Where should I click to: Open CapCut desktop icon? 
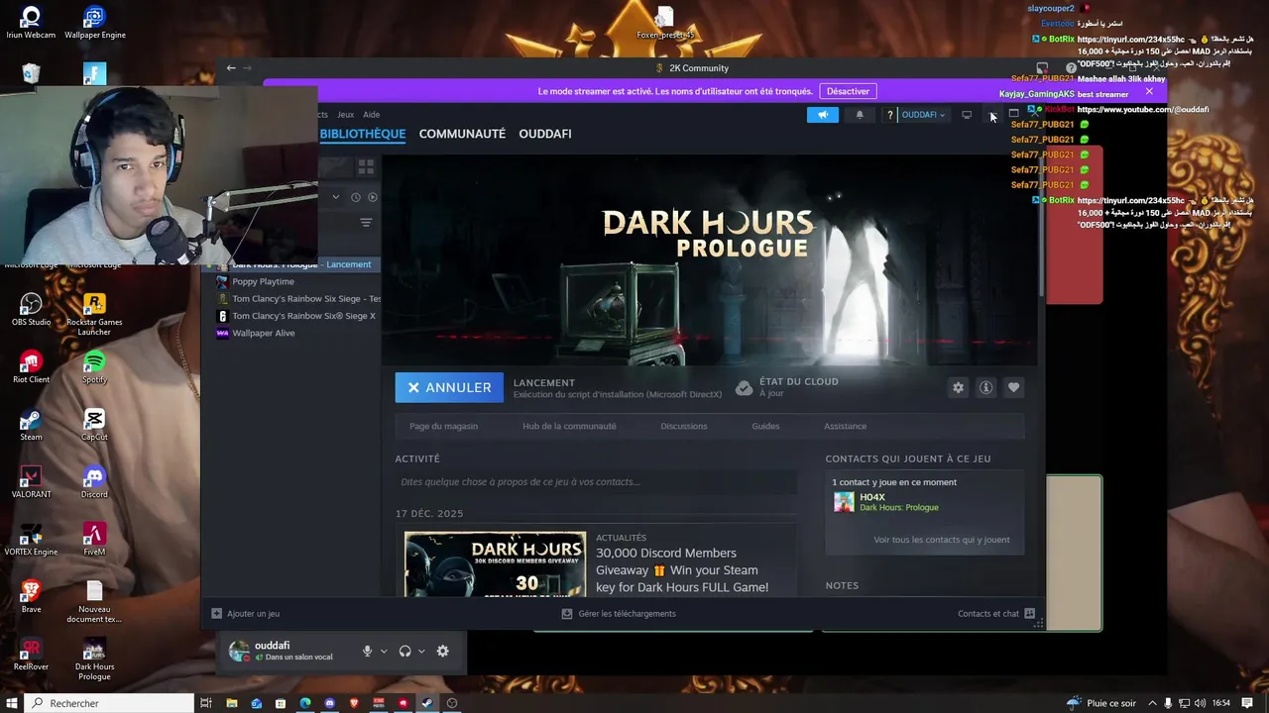(94, 425)
